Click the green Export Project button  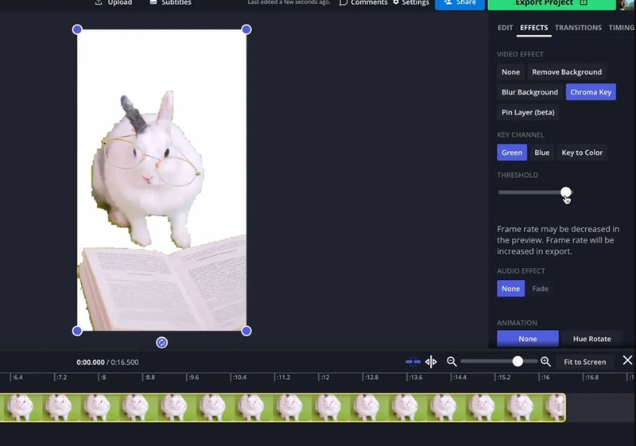[x=552, y=4]
